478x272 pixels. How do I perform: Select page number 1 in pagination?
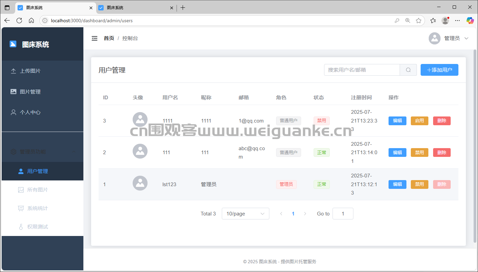click(x=293, y=214)
